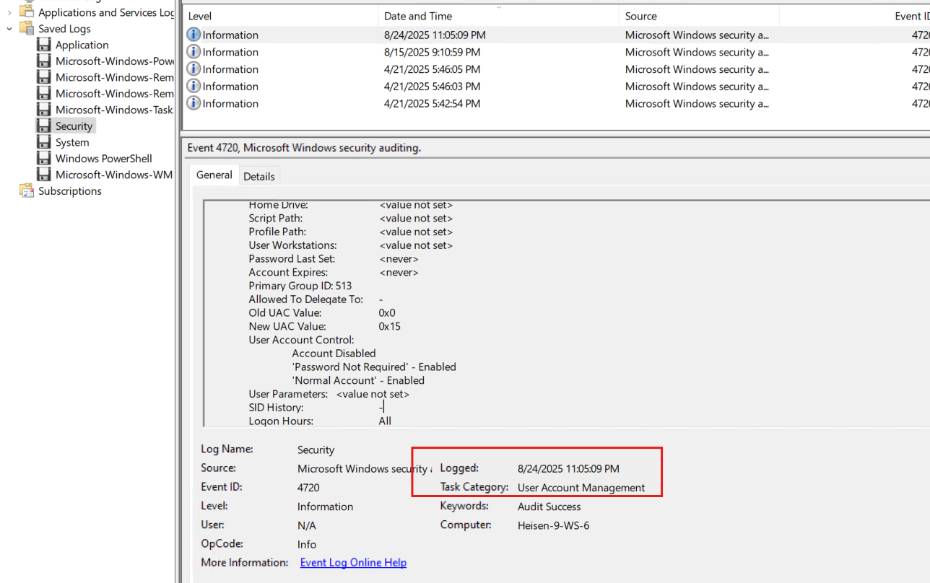Select the General tab
930x583 pixels.
click(x=214, y=175)
